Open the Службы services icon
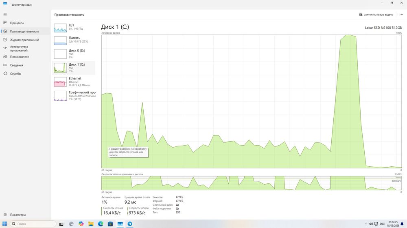This screenshot has height=228, width=407. [x=5, y=73]
